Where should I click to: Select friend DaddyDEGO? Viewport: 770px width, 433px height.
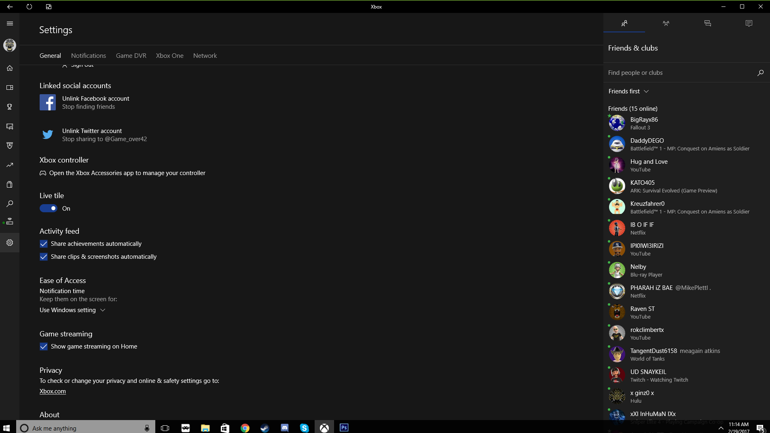pos(687,144)
